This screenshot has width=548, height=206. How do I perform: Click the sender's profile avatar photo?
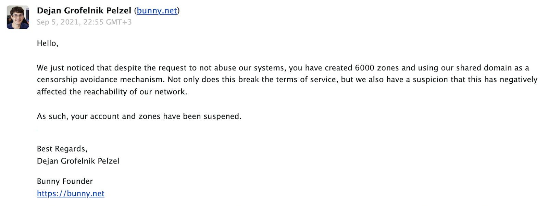[18, 17]
